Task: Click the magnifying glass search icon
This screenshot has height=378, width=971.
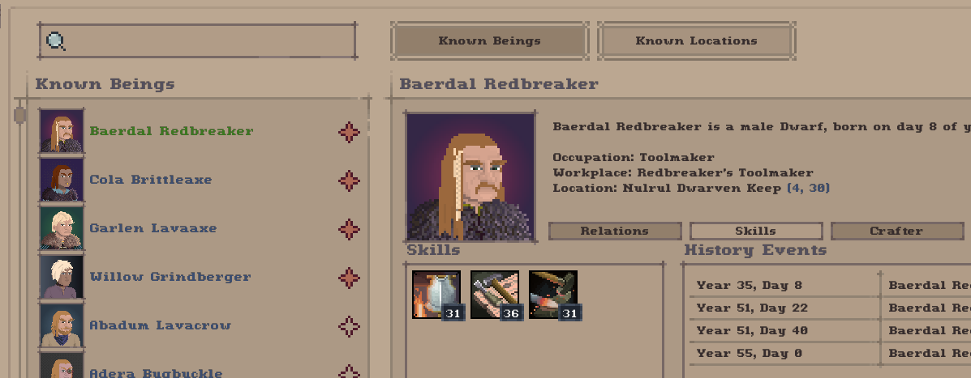Action: coord(56,41)
